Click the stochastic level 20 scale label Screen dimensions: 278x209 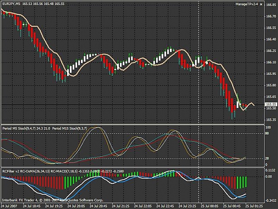click(267, 158)
